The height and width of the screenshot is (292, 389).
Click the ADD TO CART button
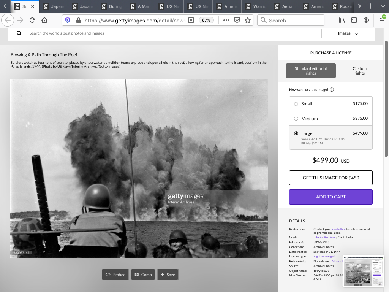[x=330, y=197]
